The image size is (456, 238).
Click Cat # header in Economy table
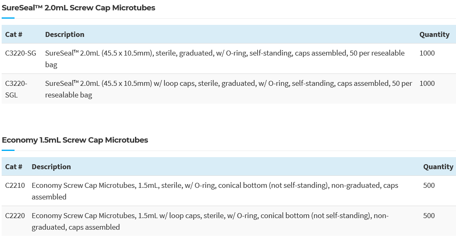(x=14, y=167)
